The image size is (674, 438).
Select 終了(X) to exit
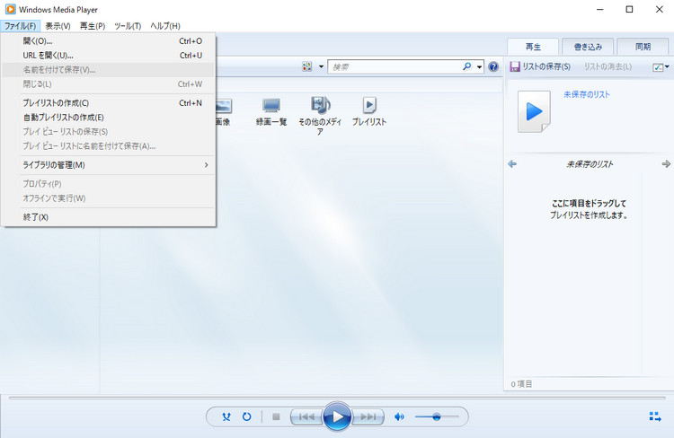click(x=108, y=217)
